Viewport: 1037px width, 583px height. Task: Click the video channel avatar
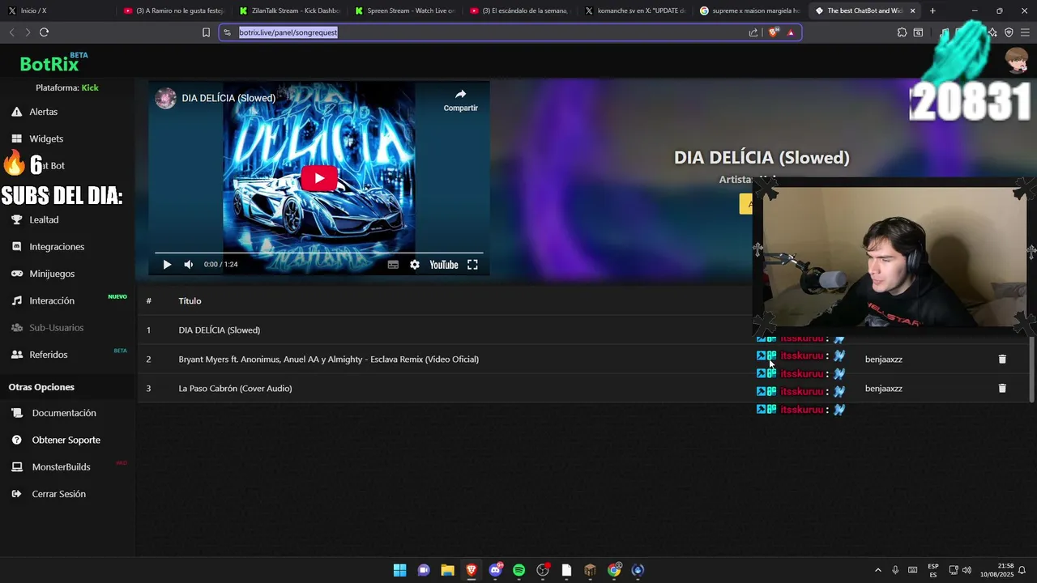(x=166, y=98)
